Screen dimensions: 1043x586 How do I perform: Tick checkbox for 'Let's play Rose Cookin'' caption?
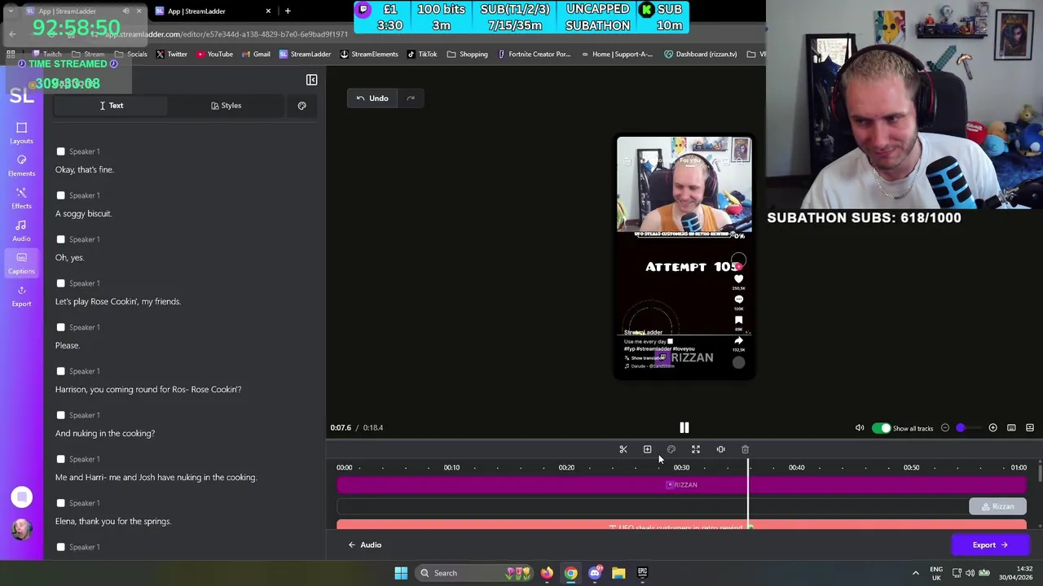coord(60,283)
